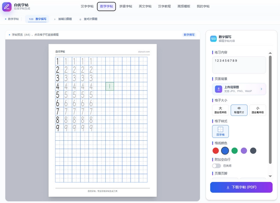Open the 高频模板 tab
The height and width of the screenshot is (203, 280).
[184, 6]
